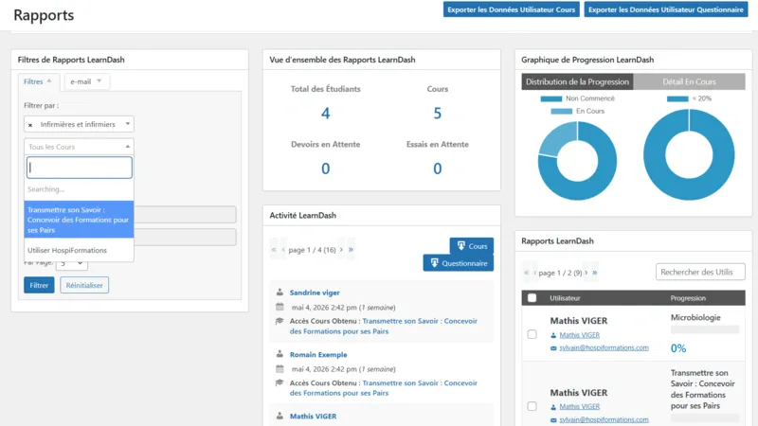Viewport: 758px width, 426px height.
Task: Click the Filtrer button
Action: pos(39,285)
